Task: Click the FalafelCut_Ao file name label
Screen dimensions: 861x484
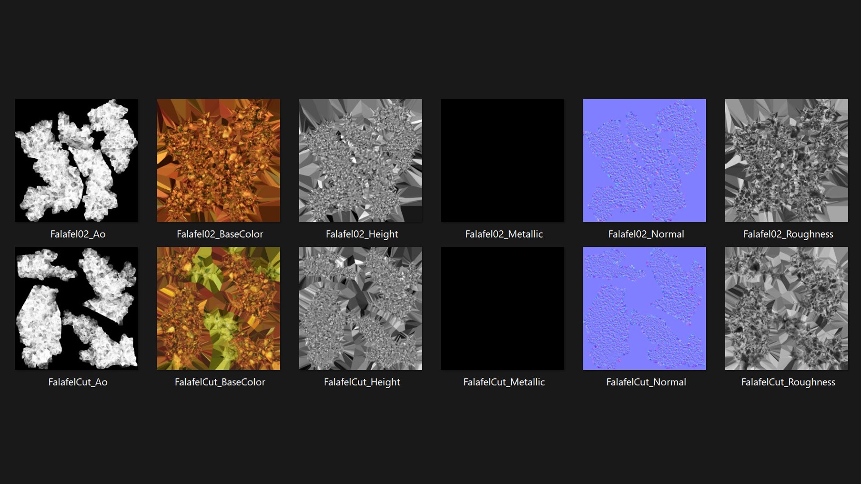Action: [x=78, y=382]
